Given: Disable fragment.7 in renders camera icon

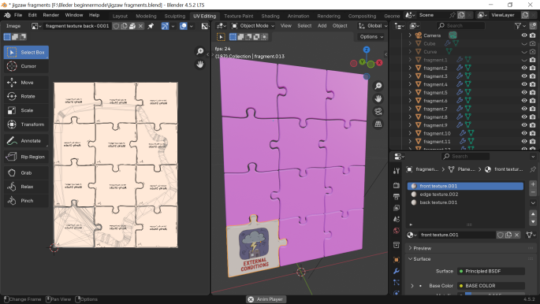Looking at the screenshot, I should click(532, 109).
